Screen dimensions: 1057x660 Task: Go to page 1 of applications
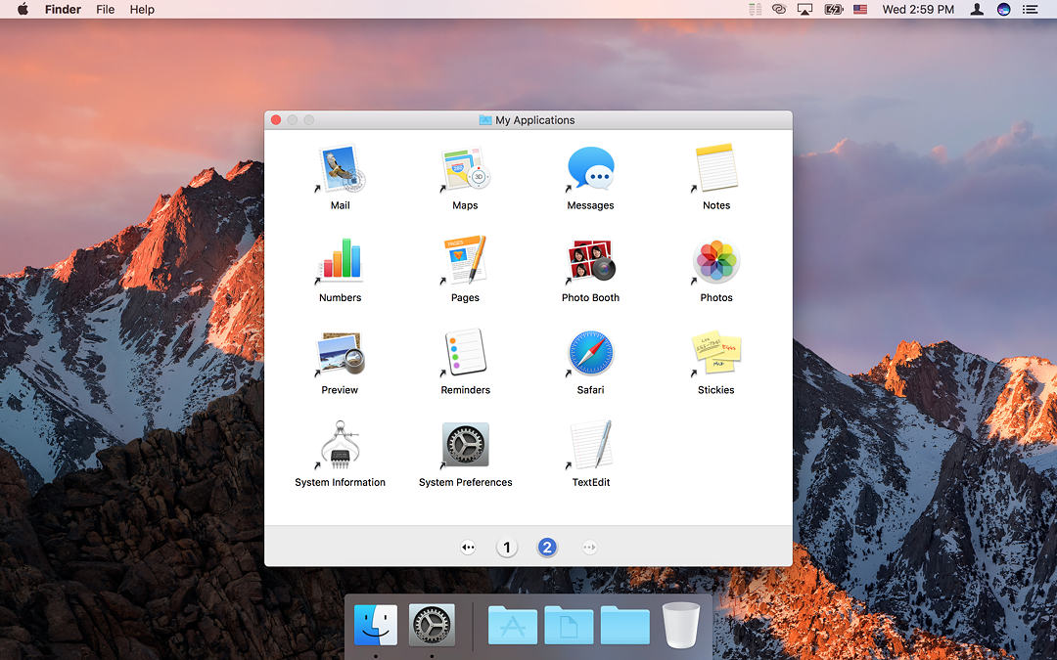tap(507, 548)
